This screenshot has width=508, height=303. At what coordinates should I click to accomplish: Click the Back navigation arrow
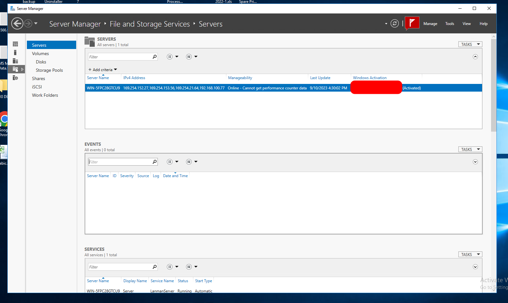17,23
